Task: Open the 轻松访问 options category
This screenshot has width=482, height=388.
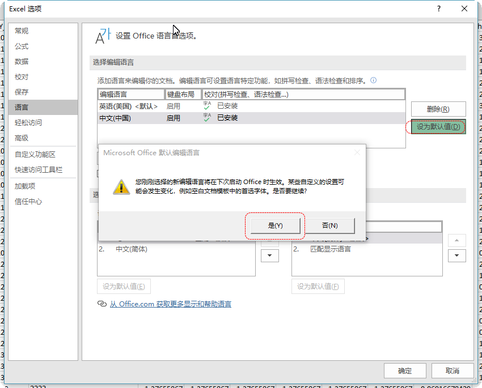Action: point(43,123)
